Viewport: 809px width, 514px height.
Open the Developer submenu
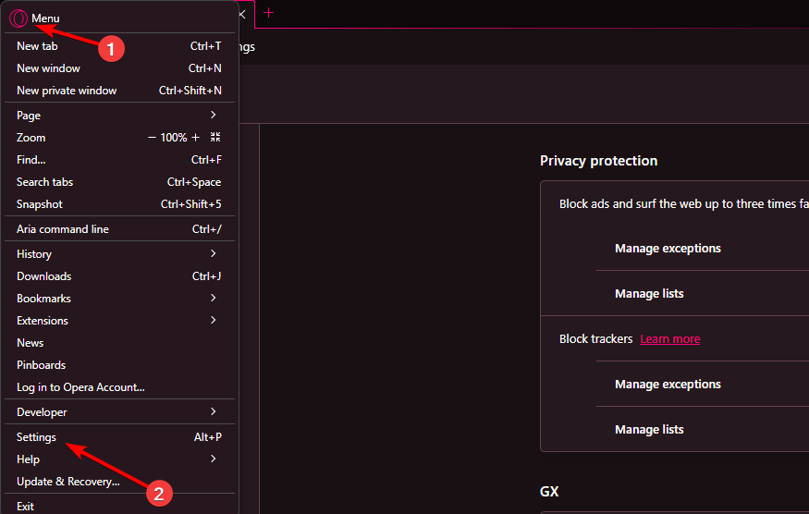pyautogui.click(x=119, y=411)
